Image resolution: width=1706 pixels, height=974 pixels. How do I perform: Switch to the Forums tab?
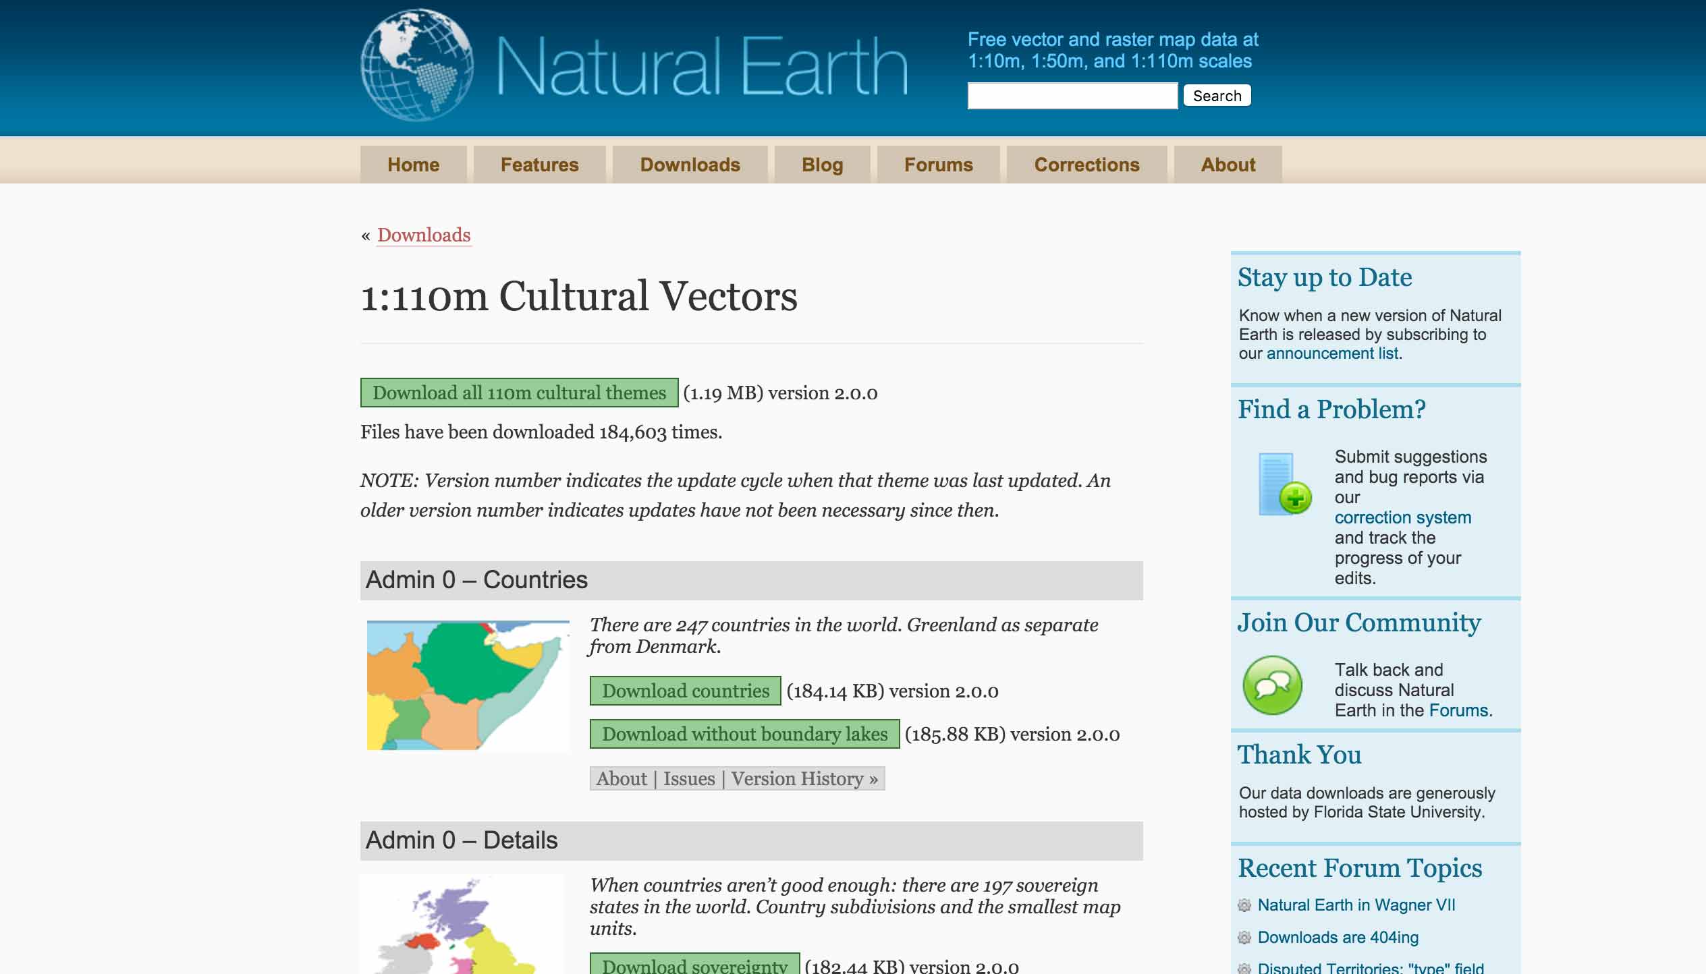click(938, 165)
